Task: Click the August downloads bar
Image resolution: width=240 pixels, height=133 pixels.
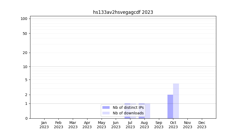Action: [147, 111]
